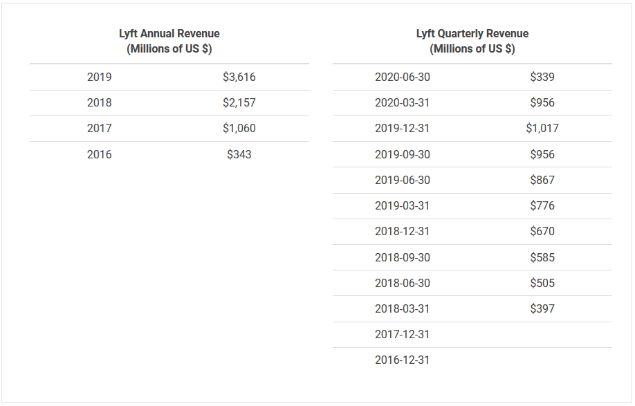Click the 2016-12-31 quarter date
Image resolution: width=635 pixels, height=406 pixels.
click(402, 360)
